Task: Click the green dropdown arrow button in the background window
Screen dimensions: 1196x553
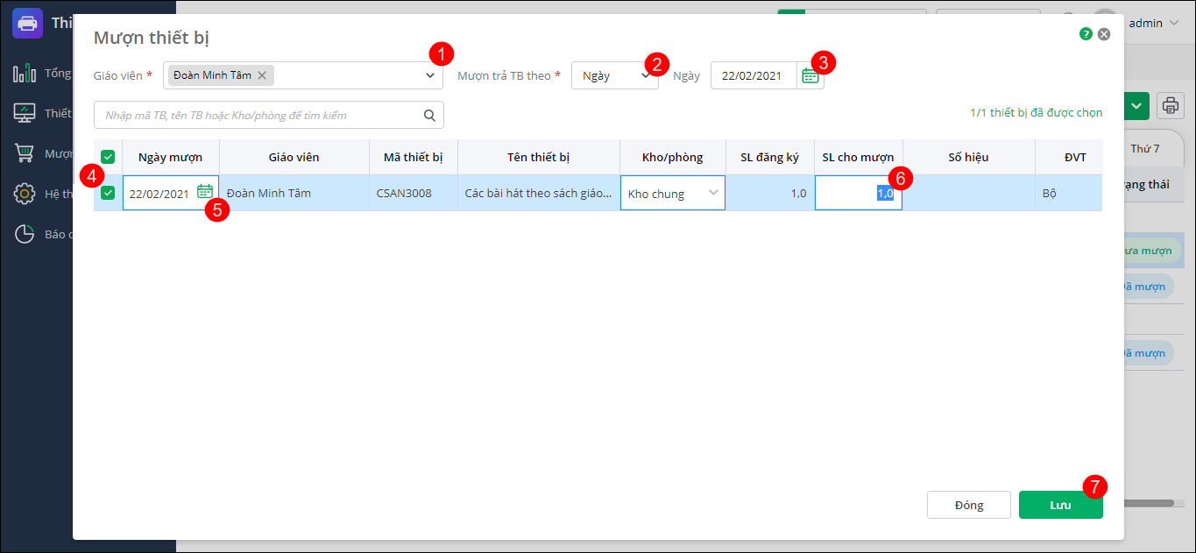Action: [1136, 106]
